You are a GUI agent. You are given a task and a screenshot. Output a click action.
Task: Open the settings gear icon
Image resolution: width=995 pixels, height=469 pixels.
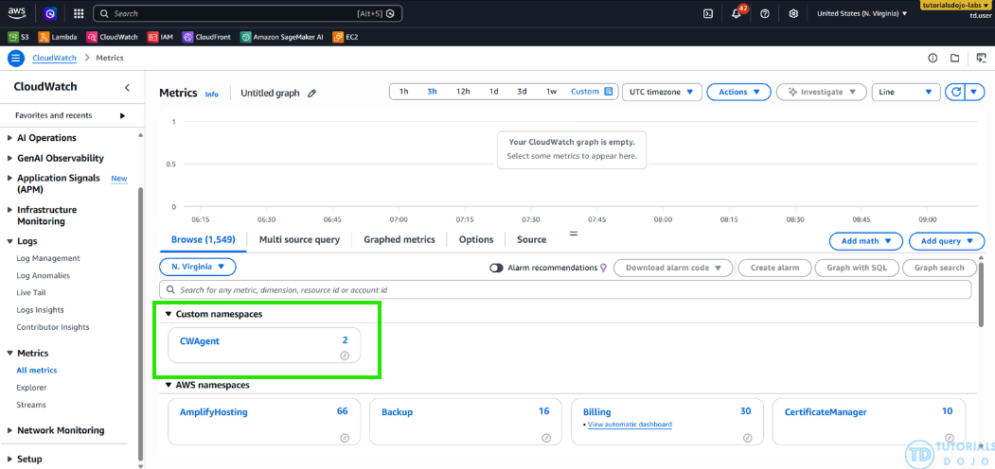(x=793, y=13)
